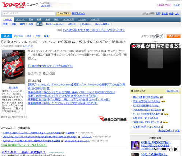Set text size to large (大)

coord(161,36)
